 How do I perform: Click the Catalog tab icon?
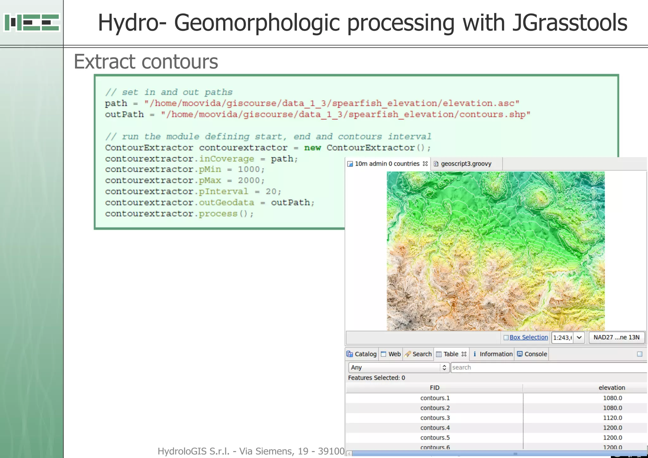350,354
